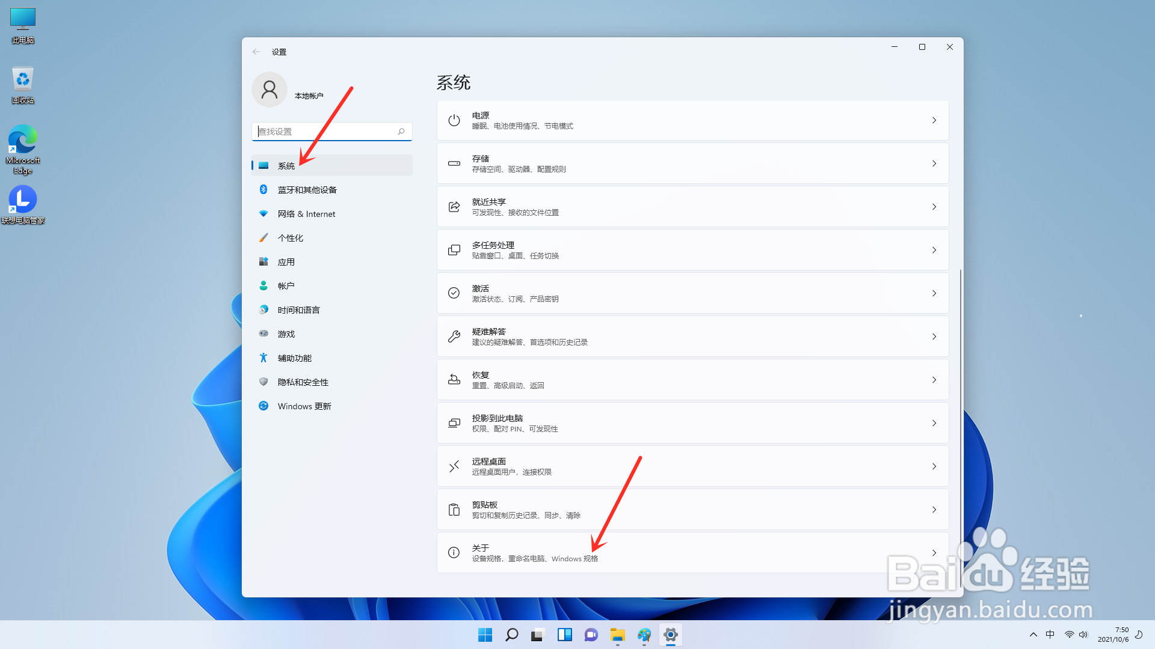The width and height of the screenshot is (1155, 649).
Task: Click the clipboard icon in 剪贴板 row
Action: point(454,510)
